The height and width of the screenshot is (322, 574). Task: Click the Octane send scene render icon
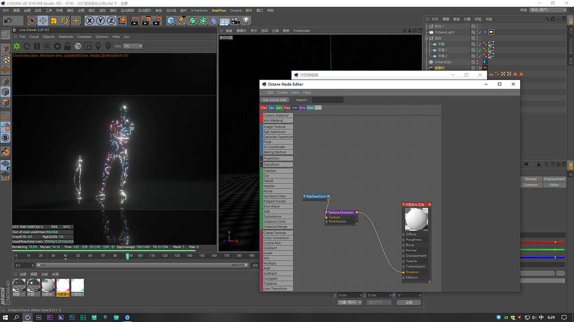pyautogui.click(x=17, y=46)
